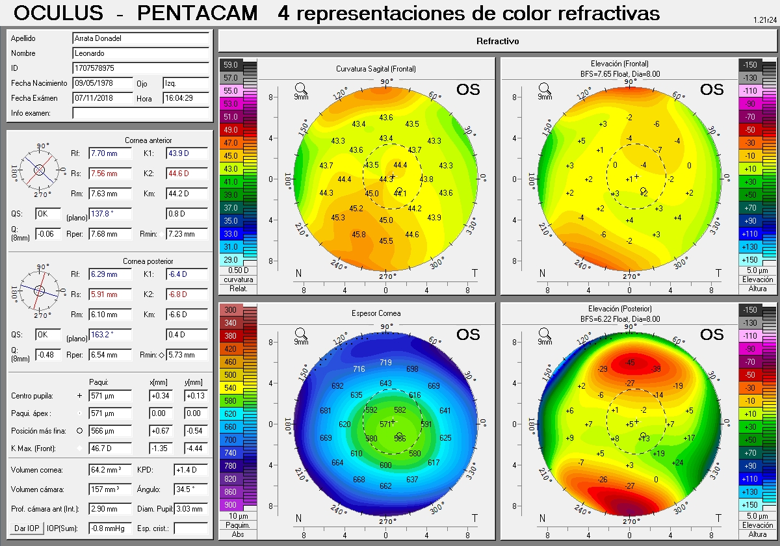Click the Cornea anterior axis diagram

pos(39,170)
